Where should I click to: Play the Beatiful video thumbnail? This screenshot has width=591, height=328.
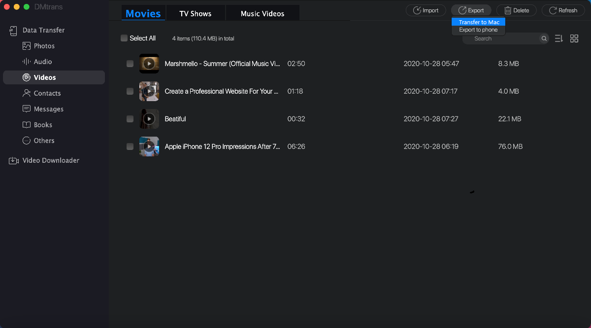149,119
